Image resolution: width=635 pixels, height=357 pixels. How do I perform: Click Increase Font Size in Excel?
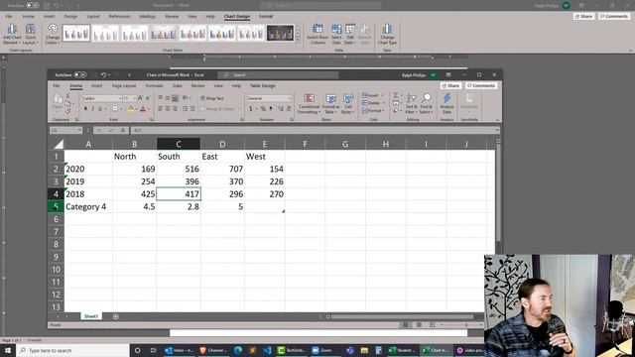pyautogui.click(x=140, y=98)
